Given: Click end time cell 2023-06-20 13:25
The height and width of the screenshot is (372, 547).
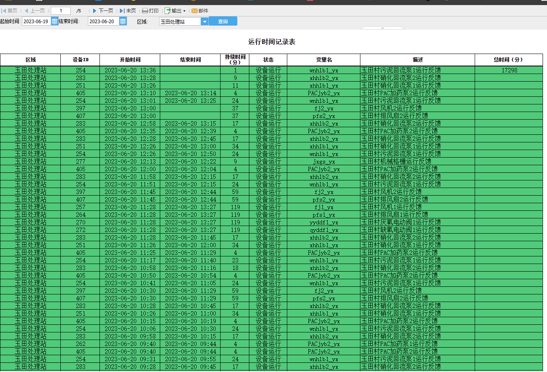Looking at the screenshot, I should 191,101.
